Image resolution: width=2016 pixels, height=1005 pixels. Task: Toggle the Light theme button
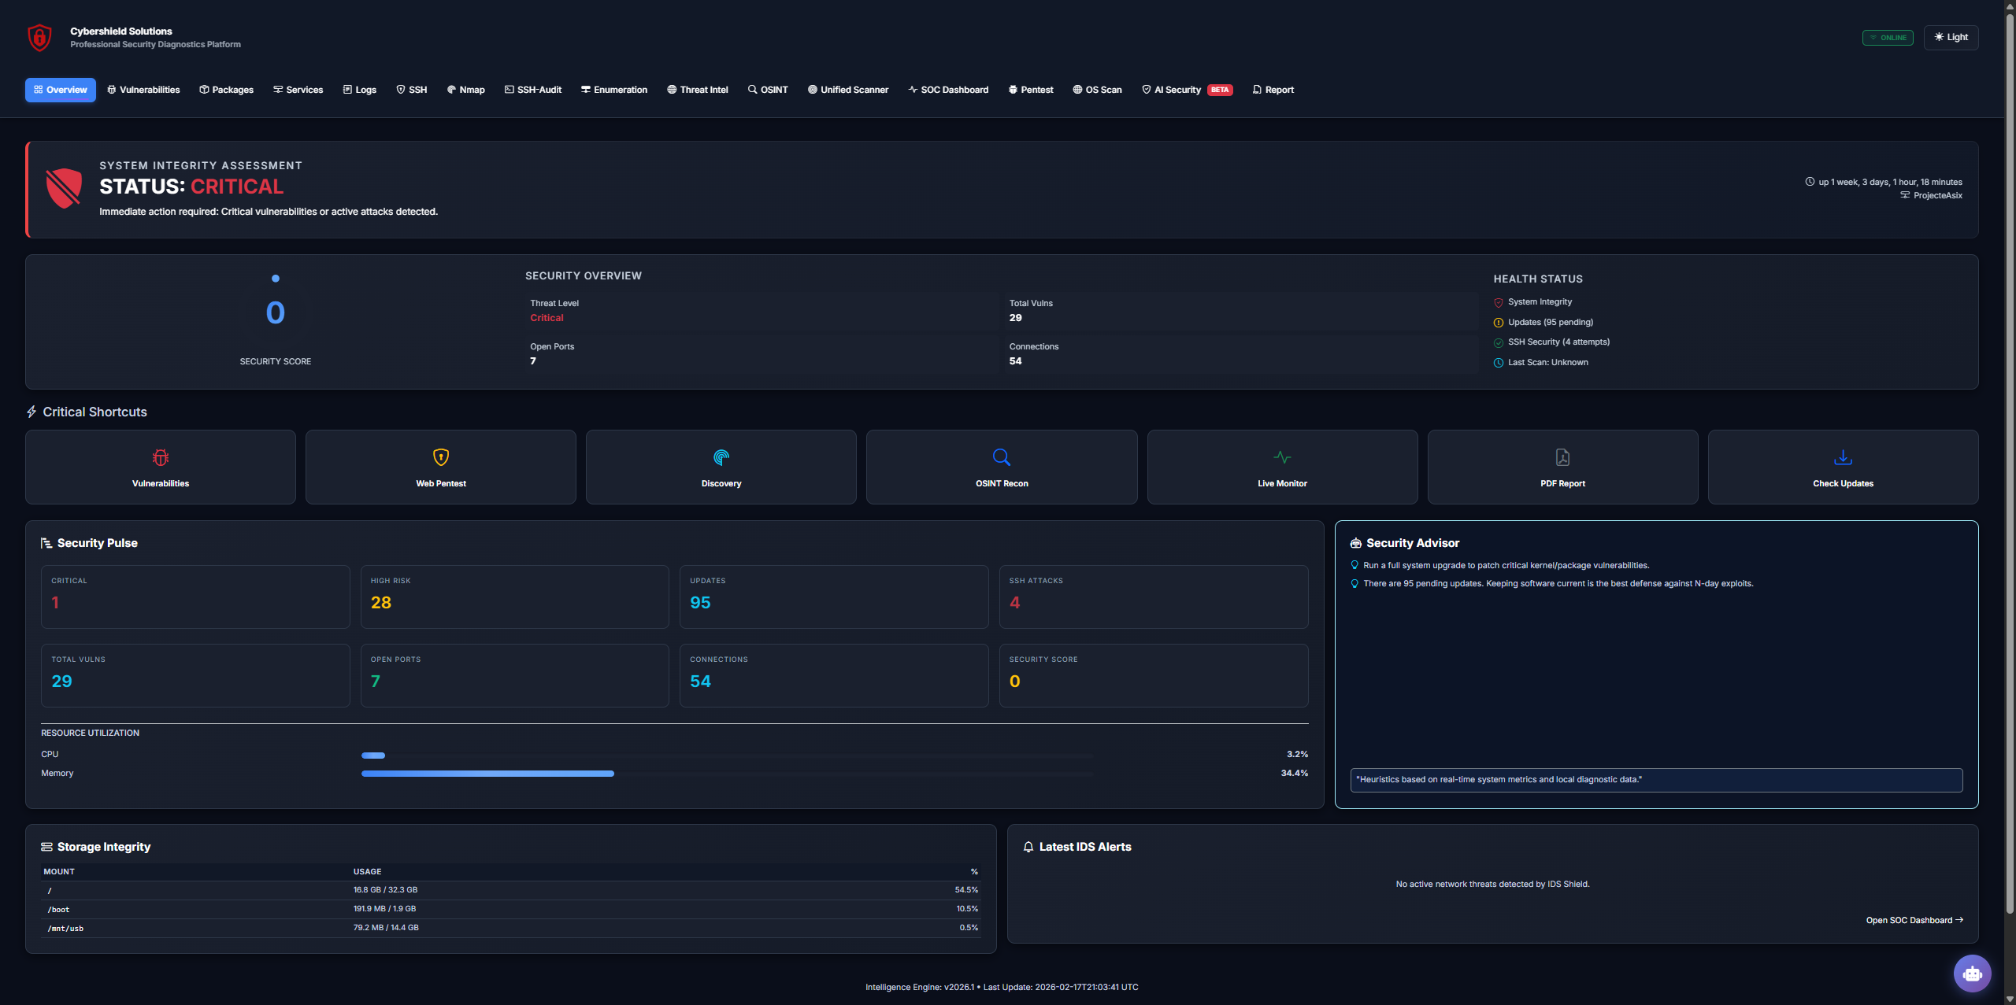(1951, 37)
